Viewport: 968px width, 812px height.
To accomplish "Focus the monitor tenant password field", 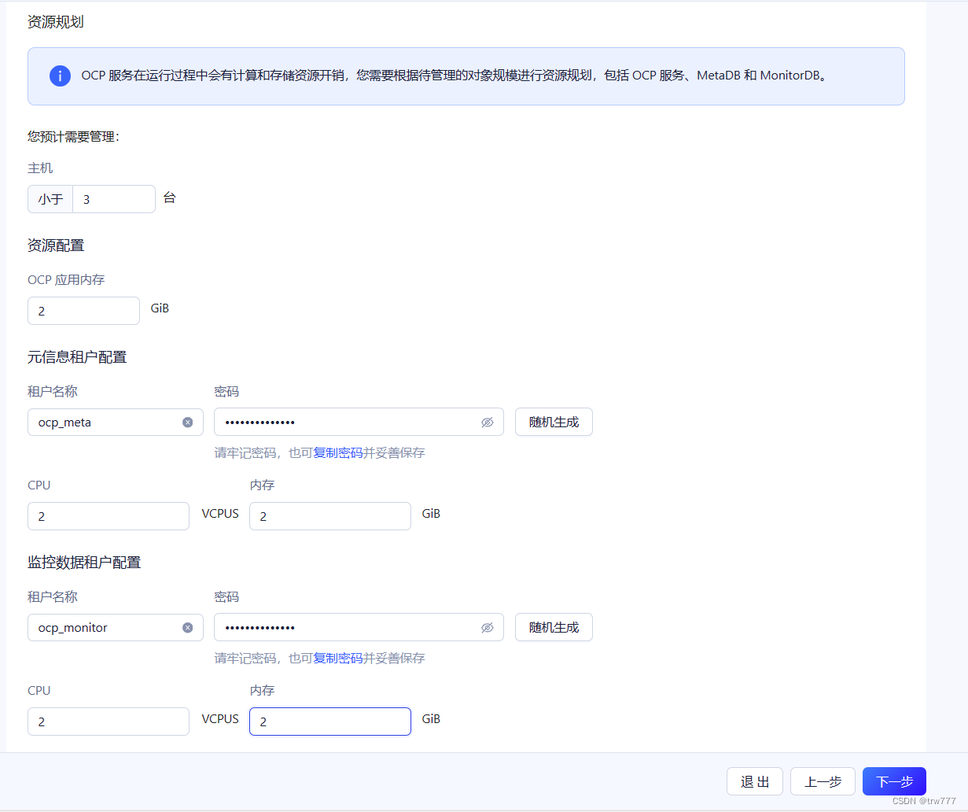I will [359, 627].
